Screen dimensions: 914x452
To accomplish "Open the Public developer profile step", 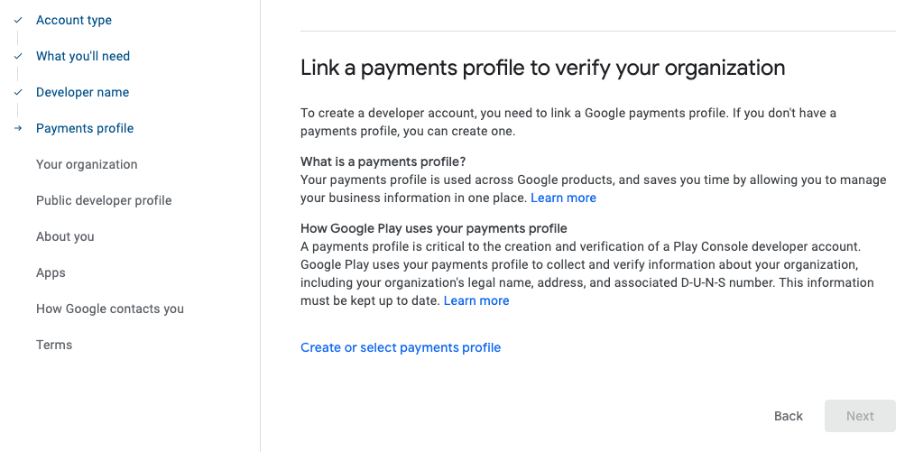I will coord(104,200).
